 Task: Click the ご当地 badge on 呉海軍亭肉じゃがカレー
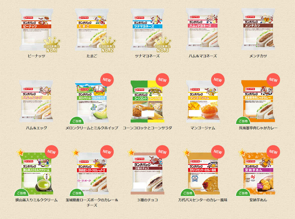tap(243, 120)
